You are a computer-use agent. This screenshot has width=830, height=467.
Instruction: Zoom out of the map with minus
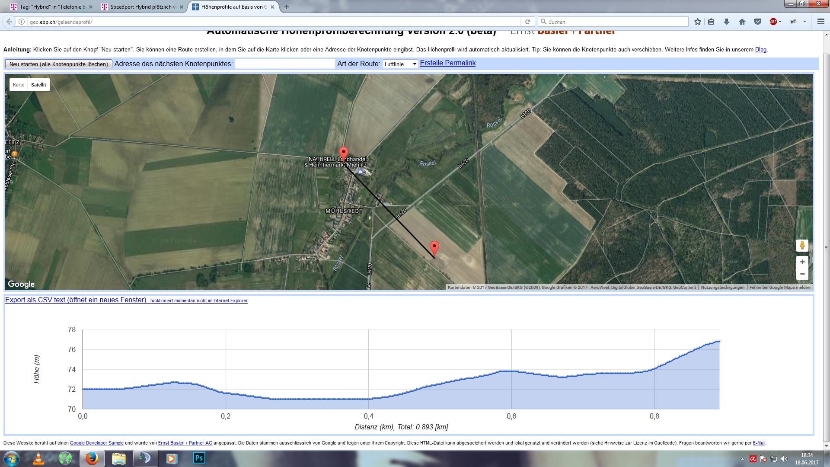click(x=802, y=274)
